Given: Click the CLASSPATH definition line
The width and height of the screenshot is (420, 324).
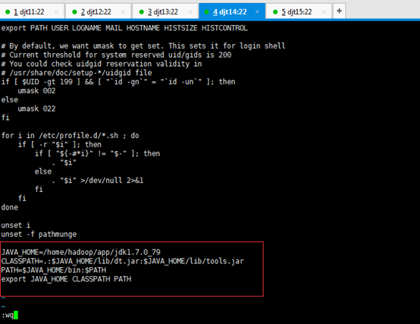Looking at the screenshot, I should [x=122, y=261].
